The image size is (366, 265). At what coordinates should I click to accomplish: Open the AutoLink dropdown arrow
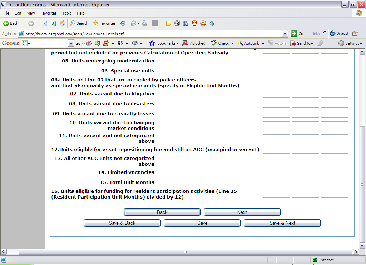(x=263, y=43)
